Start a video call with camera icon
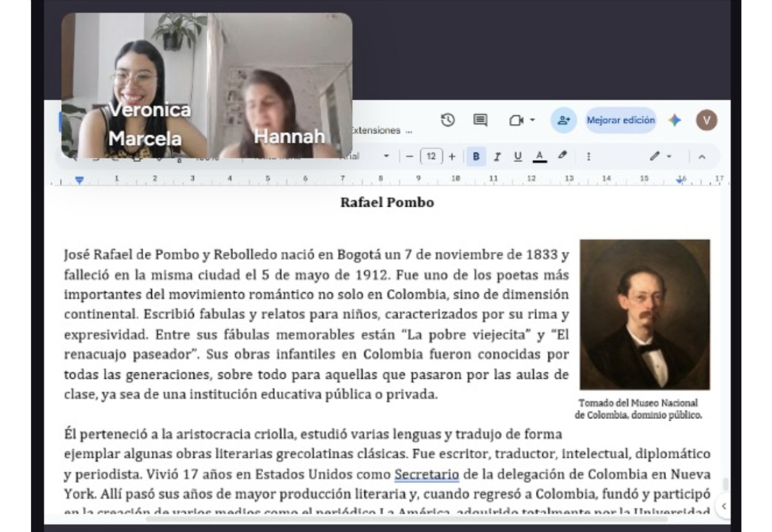The width and height of the screenshot is (772, 532). click(516, 120)
